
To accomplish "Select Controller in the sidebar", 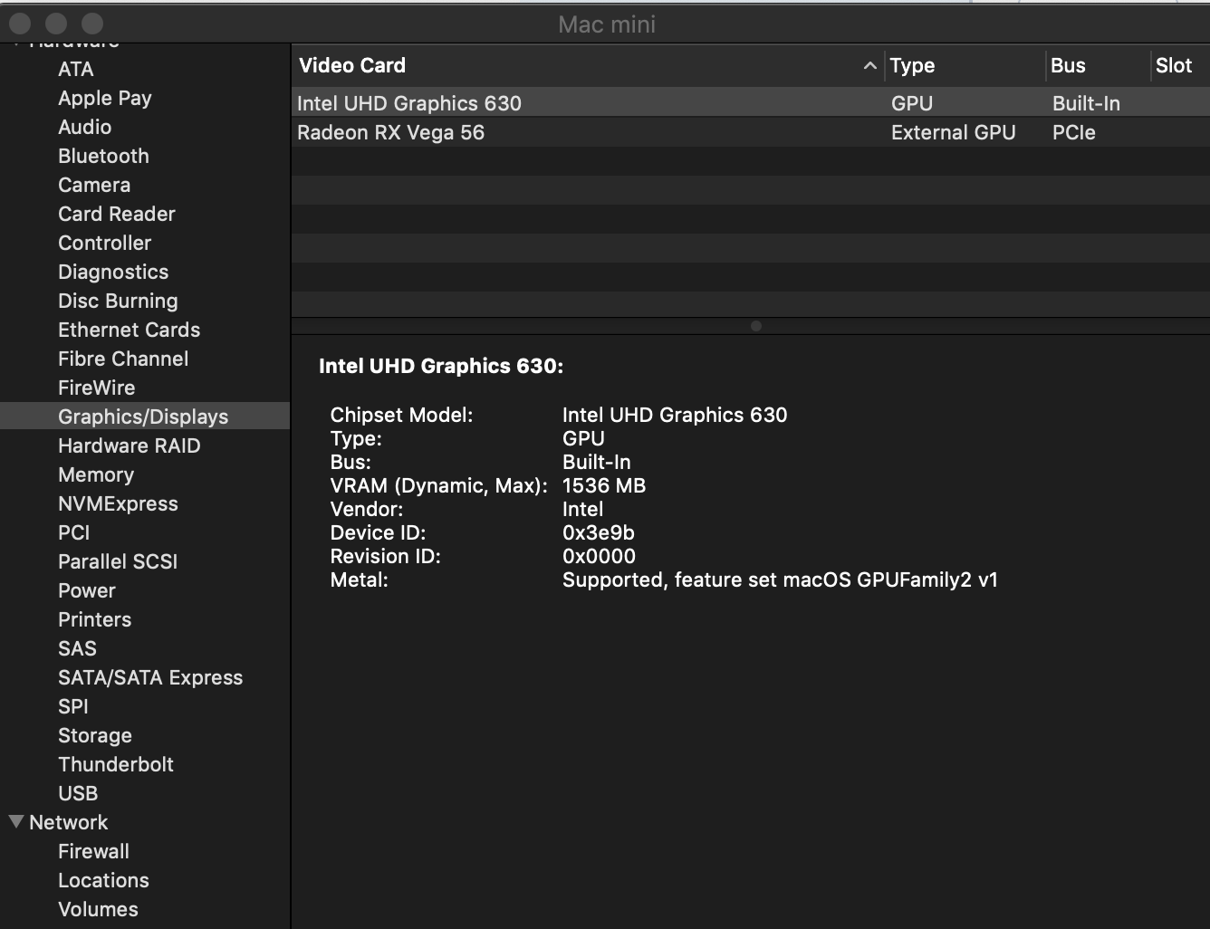I will [105, 243].
